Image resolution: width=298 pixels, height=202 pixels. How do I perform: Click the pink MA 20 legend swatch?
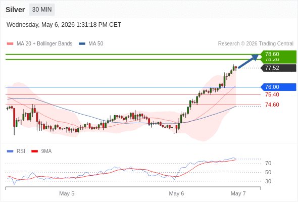[10, 44]
